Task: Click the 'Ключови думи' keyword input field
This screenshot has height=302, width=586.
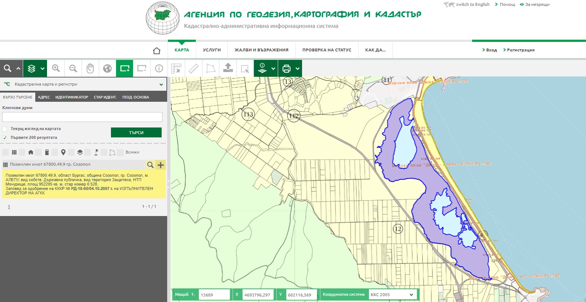Action: [82, 117]
